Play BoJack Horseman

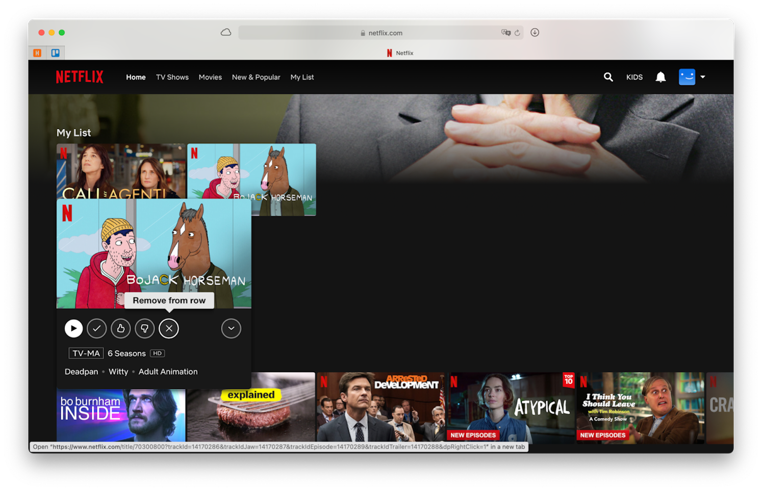click(x=73, y=328)
